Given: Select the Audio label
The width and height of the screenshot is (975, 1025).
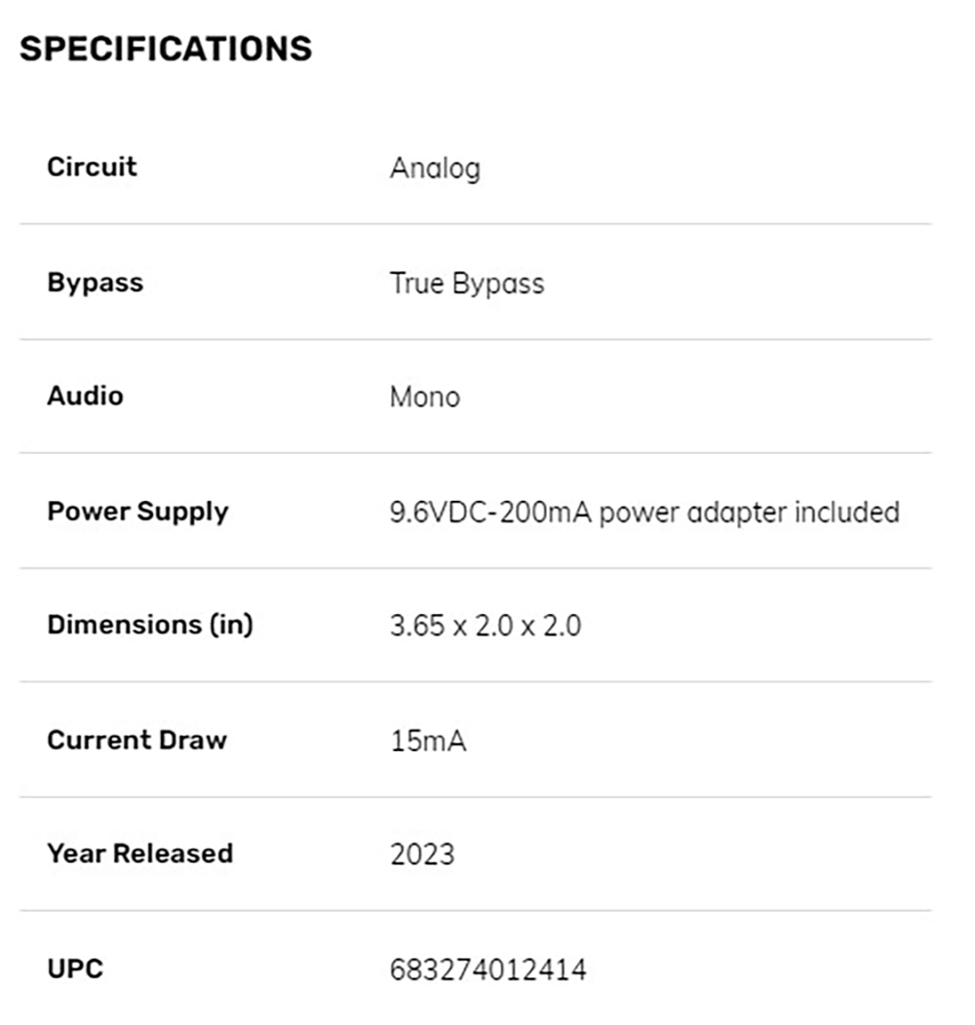Looking at the screenshot, I should tap(85, 397).
